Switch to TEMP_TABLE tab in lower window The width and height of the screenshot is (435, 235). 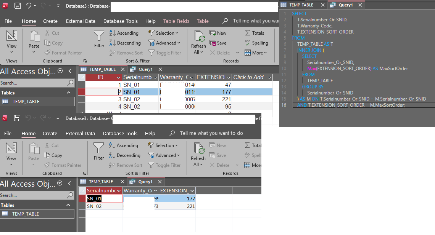(100, 182)
